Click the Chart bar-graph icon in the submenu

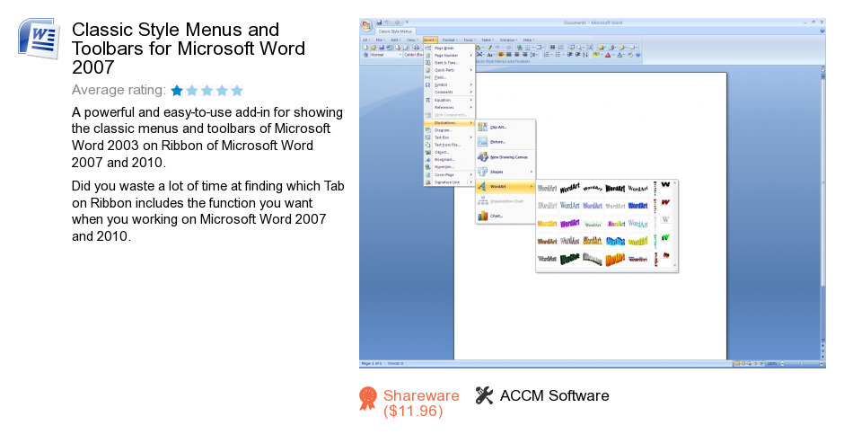482,216
